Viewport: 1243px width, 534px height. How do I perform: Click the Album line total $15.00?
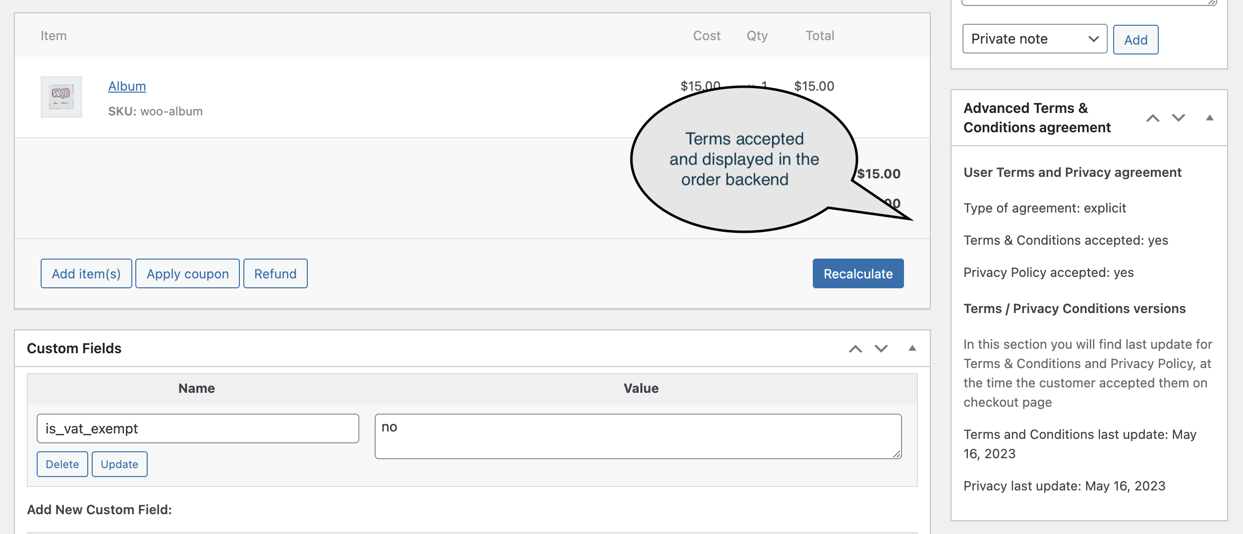[814, 86]
